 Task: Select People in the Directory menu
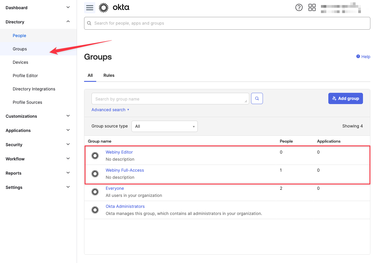tap(20, 36)
